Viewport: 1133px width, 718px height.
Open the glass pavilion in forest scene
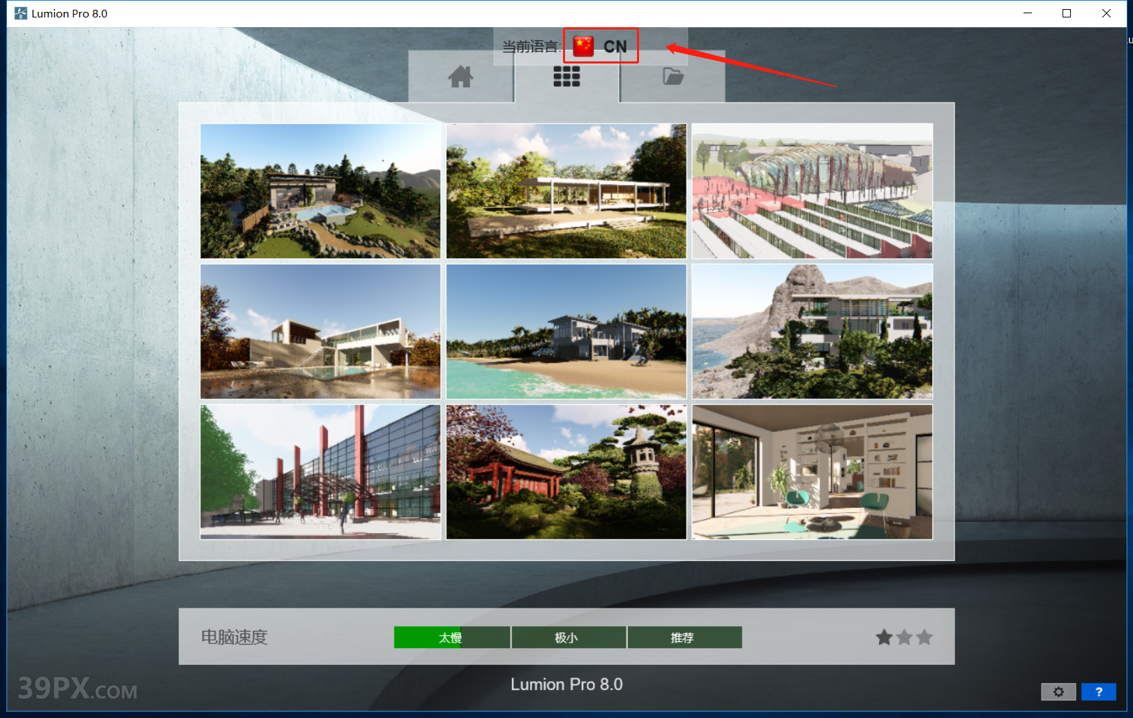(566, 191)
